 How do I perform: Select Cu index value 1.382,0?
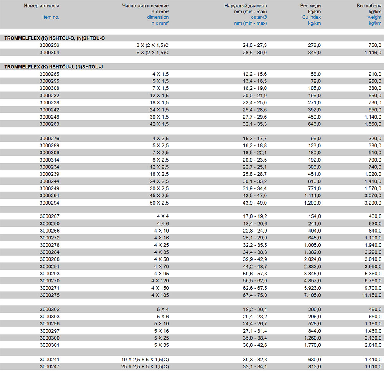[312, 252]
